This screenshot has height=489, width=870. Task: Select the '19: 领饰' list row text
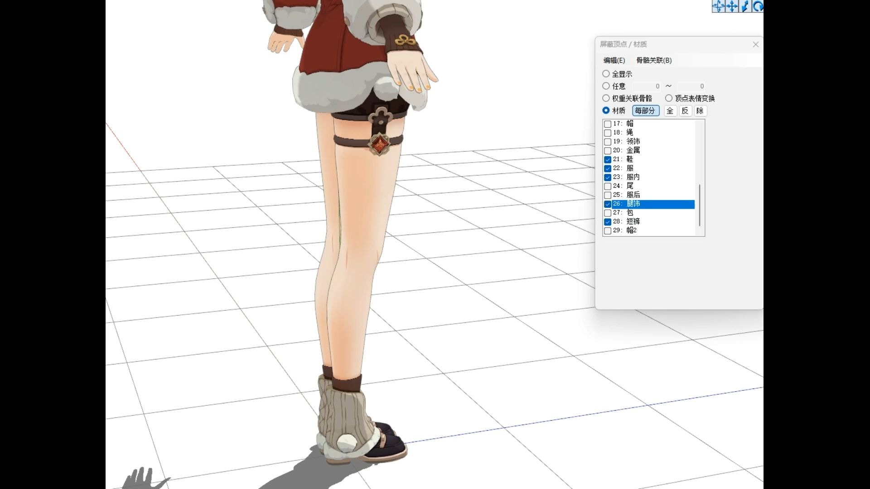click(627, 141)
